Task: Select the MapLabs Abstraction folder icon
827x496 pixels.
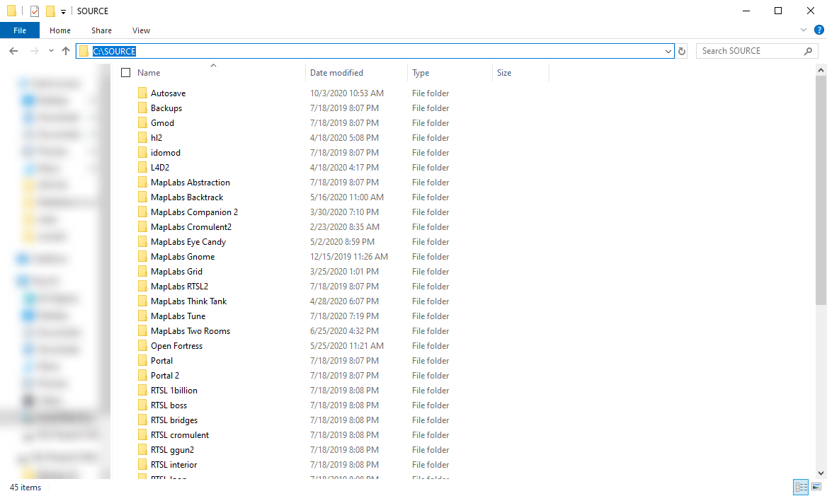Action: click(x=142, y=183)
